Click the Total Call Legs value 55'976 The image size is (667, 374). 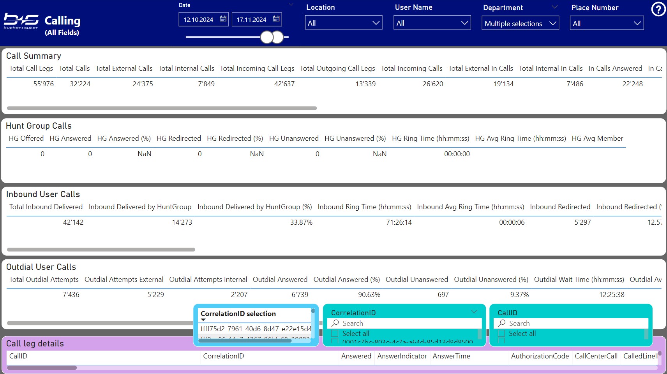point(44,84)
